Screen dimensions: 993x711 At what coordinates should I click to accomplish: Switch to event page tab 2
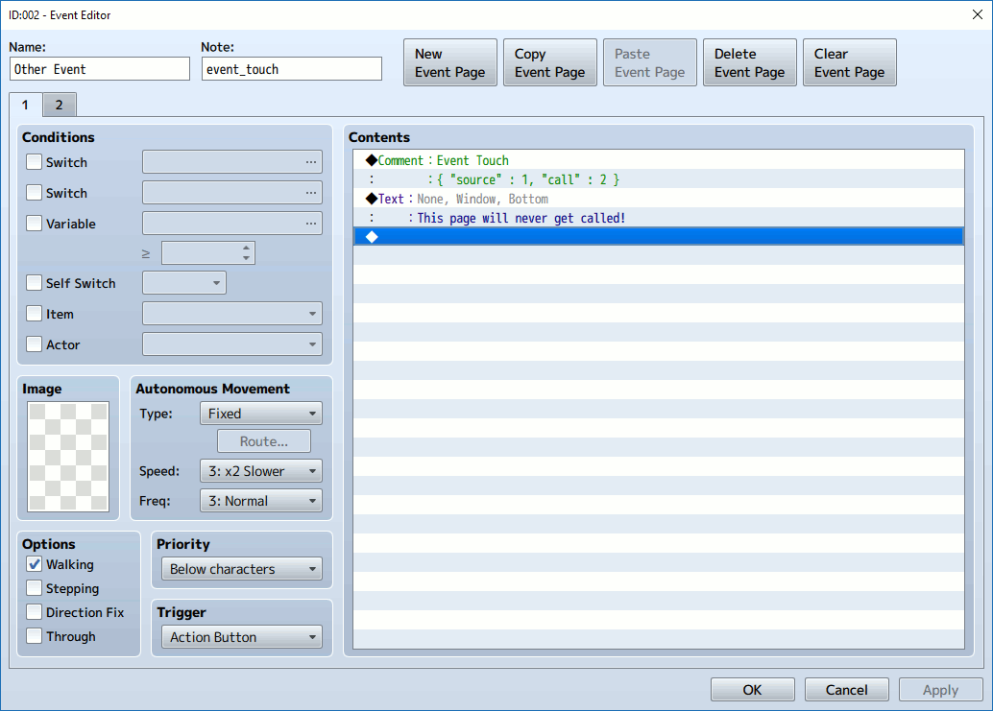(60, 105)
